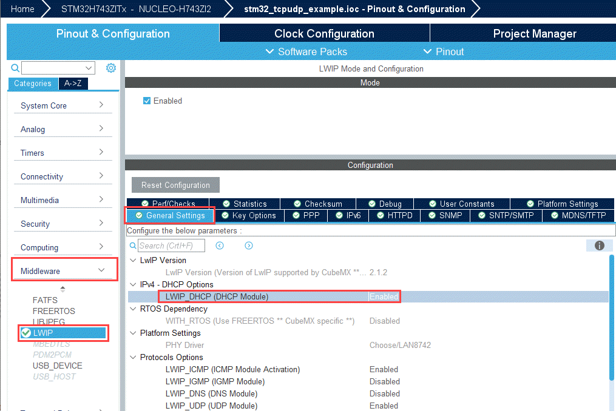Collapse RTOS Dependency section
616x411 pixels.
(133, 309)
